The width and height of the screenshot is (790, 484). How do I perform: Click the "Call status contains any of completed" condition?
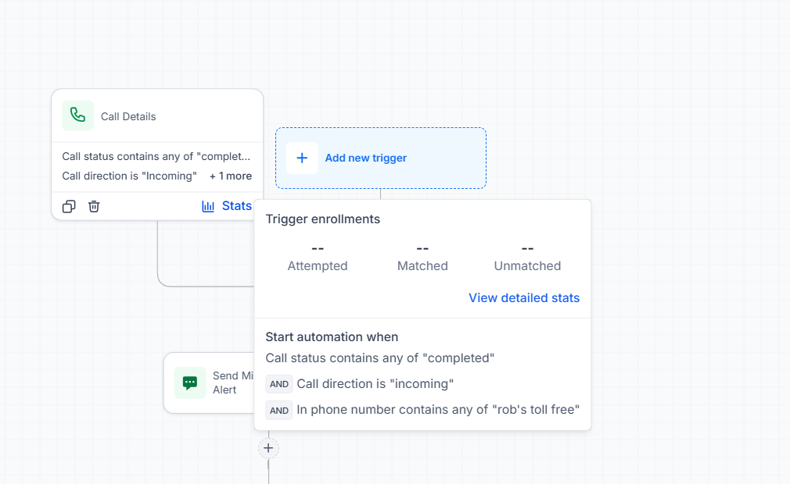point(380,358)
